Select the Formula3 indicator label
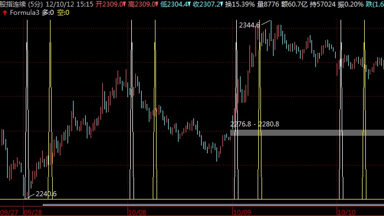This screenshot has width=384, height=216. pyautogui.click(x=25, y=13)
